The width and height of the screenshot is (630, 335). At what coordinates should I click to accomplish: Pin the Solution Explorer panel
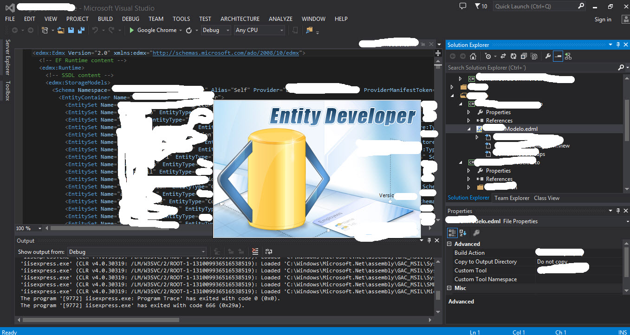click(x=618, y=45)
